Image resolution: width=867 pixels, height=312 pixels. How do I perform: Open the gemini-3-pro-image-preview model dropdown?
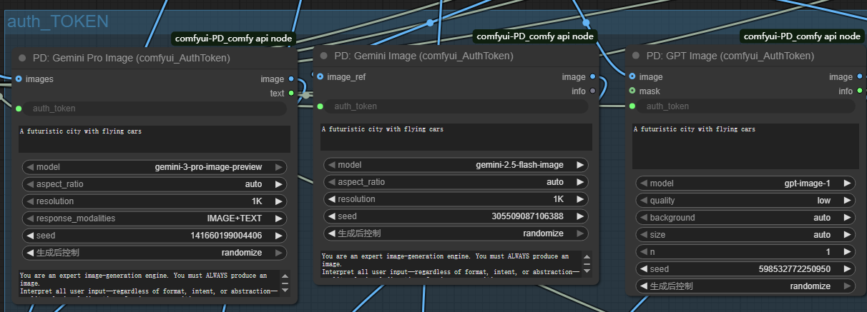click(x=155, y=167)
